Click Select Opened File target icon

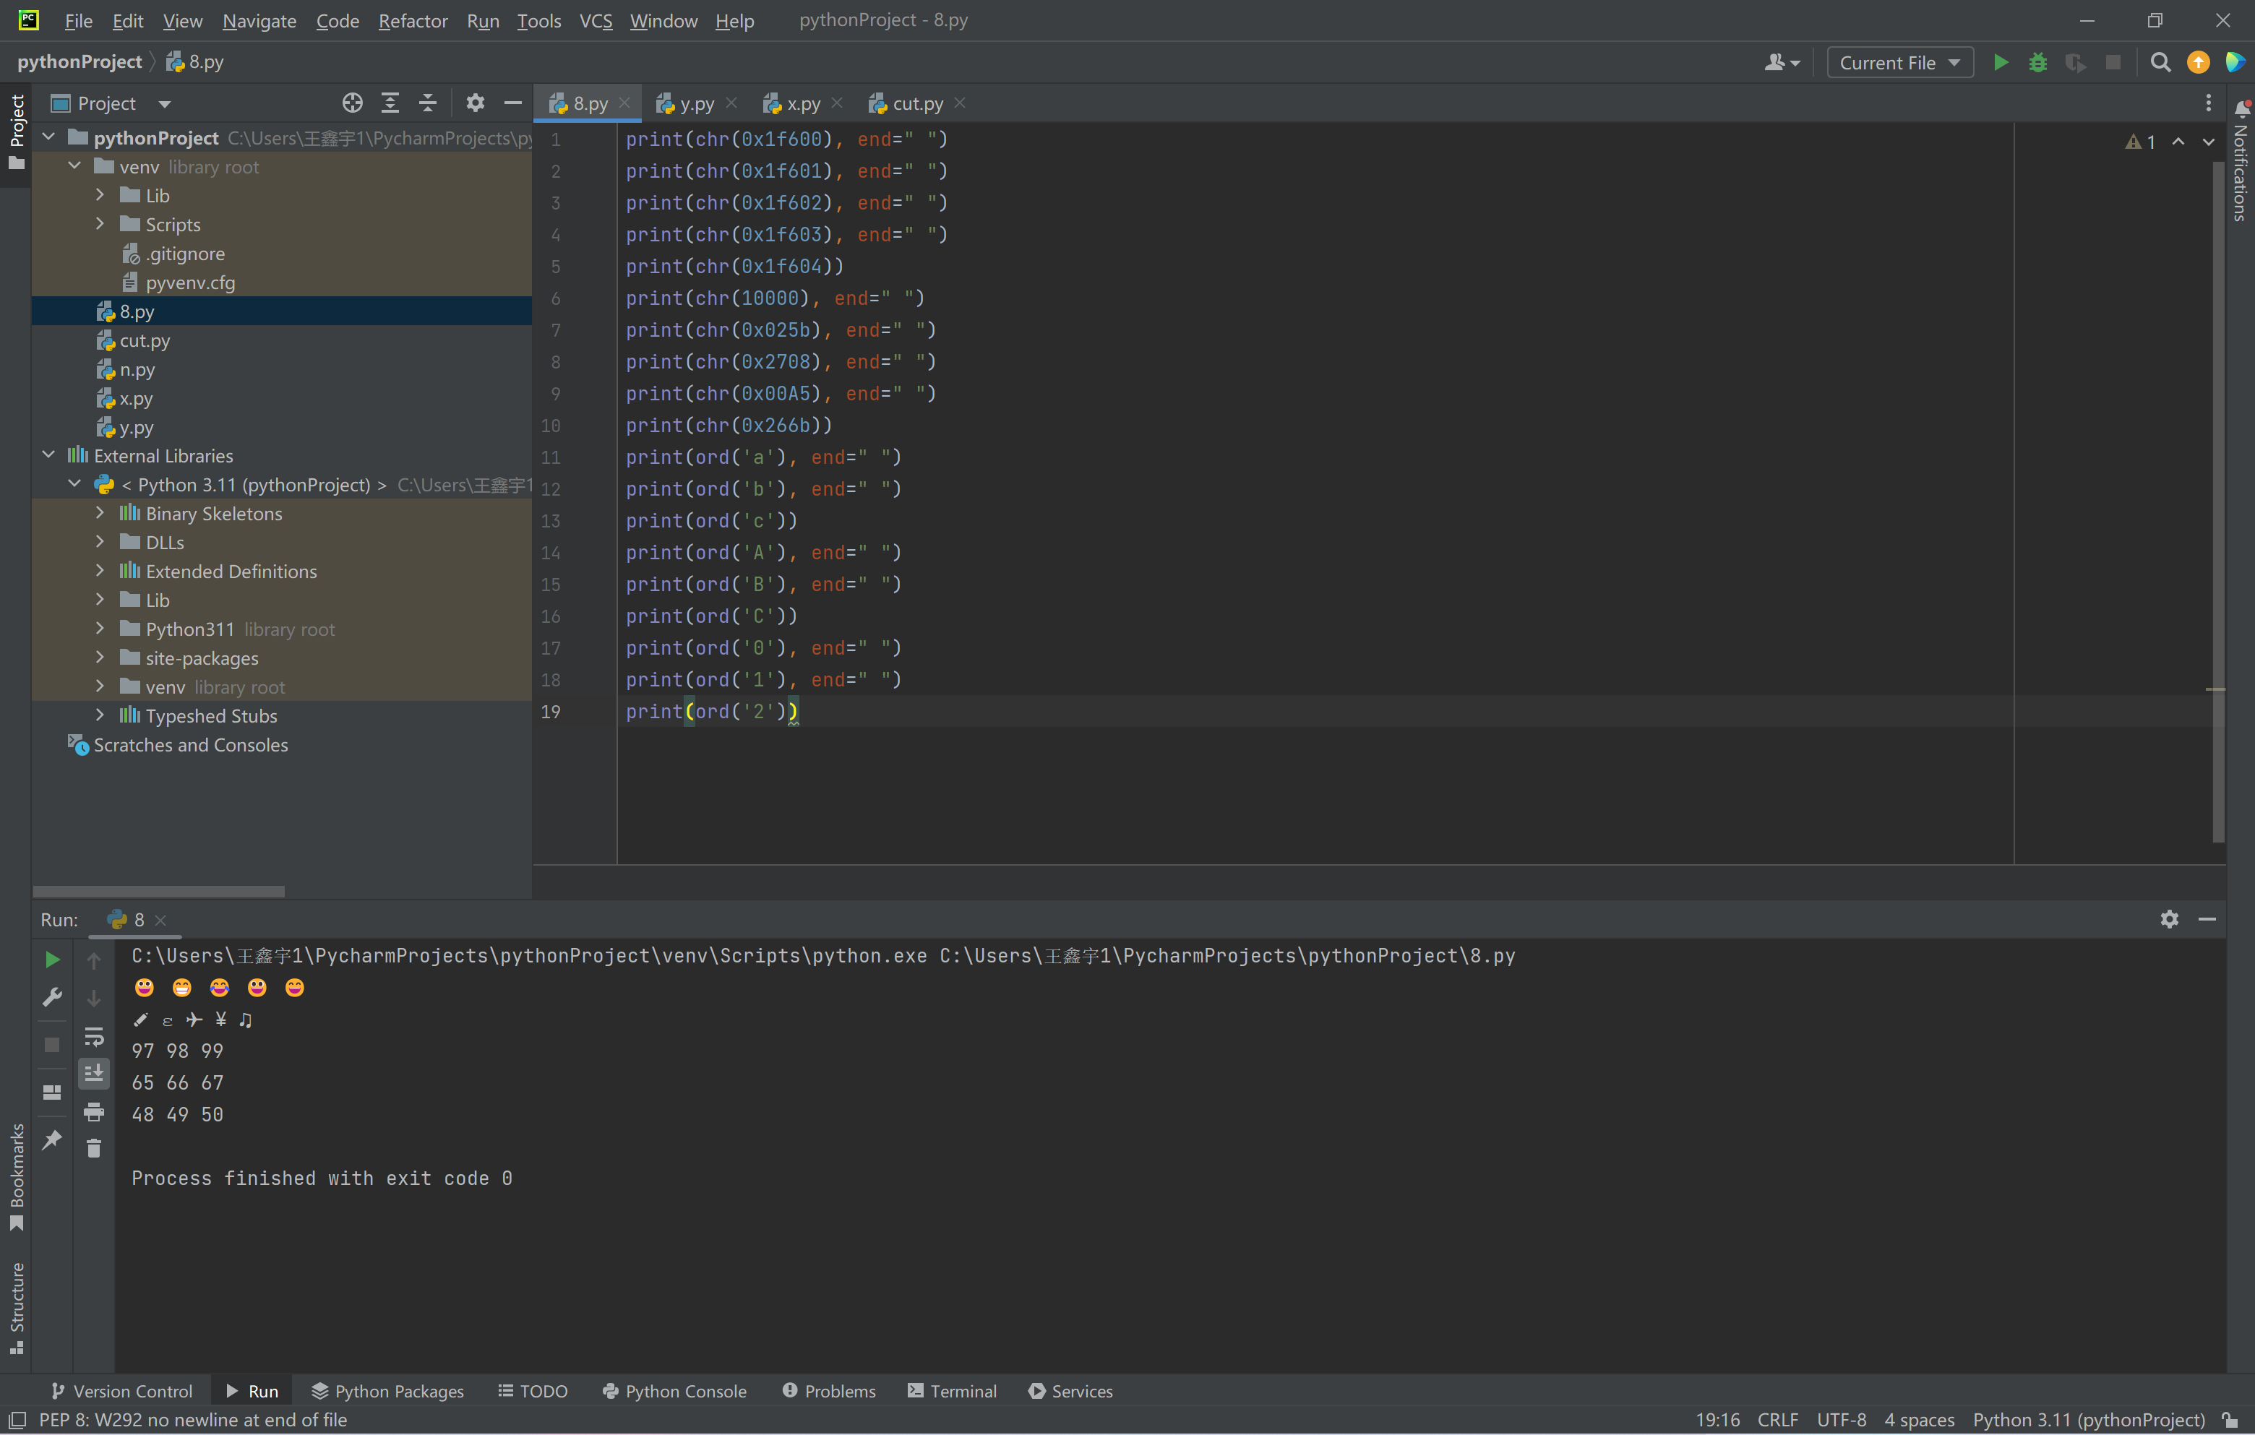pos(352,103)
